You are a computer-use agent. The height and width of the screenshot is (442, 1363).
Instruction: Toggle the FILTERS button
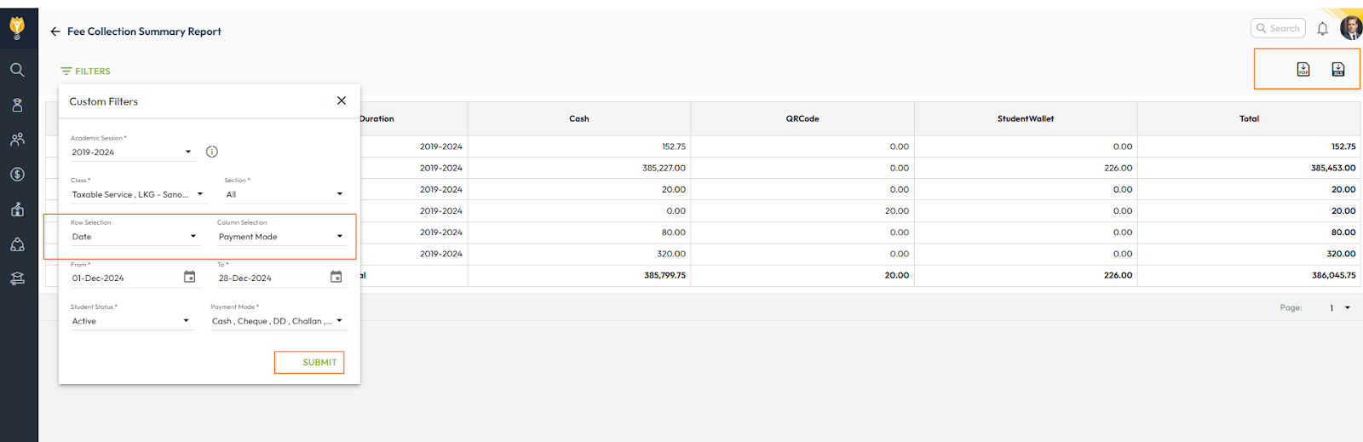[86, 72]
